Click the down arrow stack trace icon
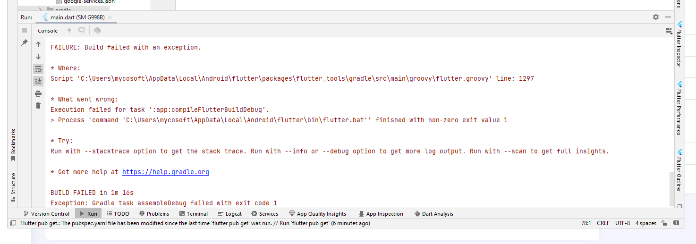 [38, 57]
